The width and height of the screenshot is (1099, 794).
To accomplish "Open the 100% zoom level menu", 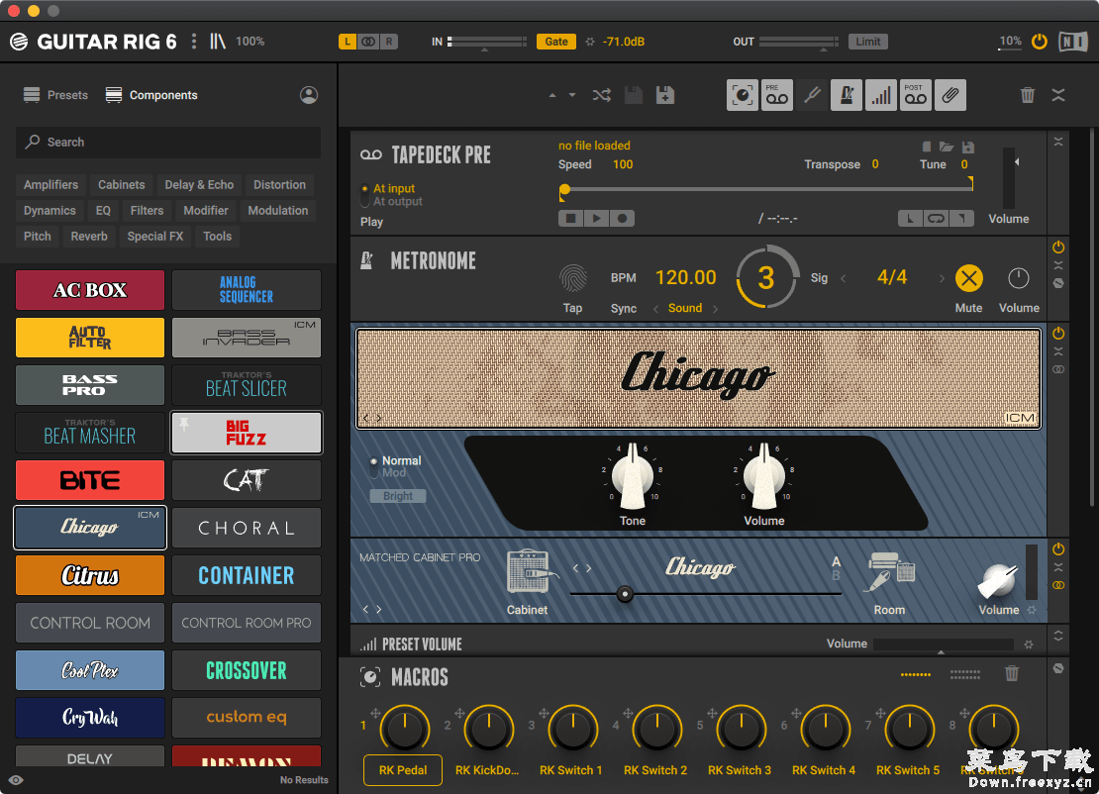I will point(250,42).
